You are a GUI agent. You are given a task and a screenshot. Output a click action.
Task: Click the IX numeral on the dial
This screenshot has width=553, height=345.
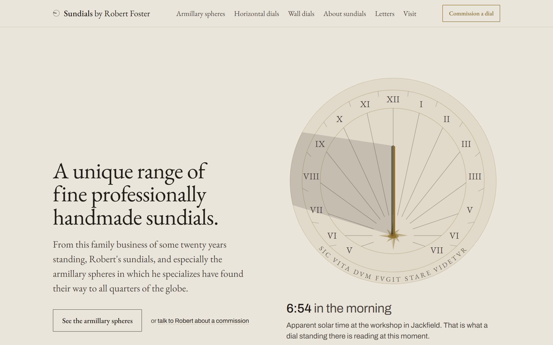[x=320, y=144]
